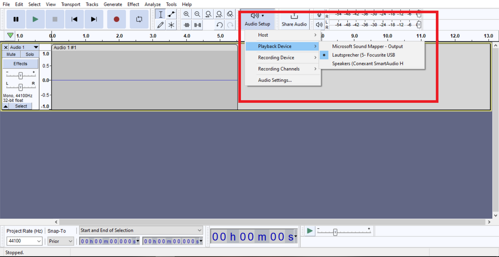The height and width of the screenshot is (257, 499).
Task: Open the File menu
Action: click(6, 4)
